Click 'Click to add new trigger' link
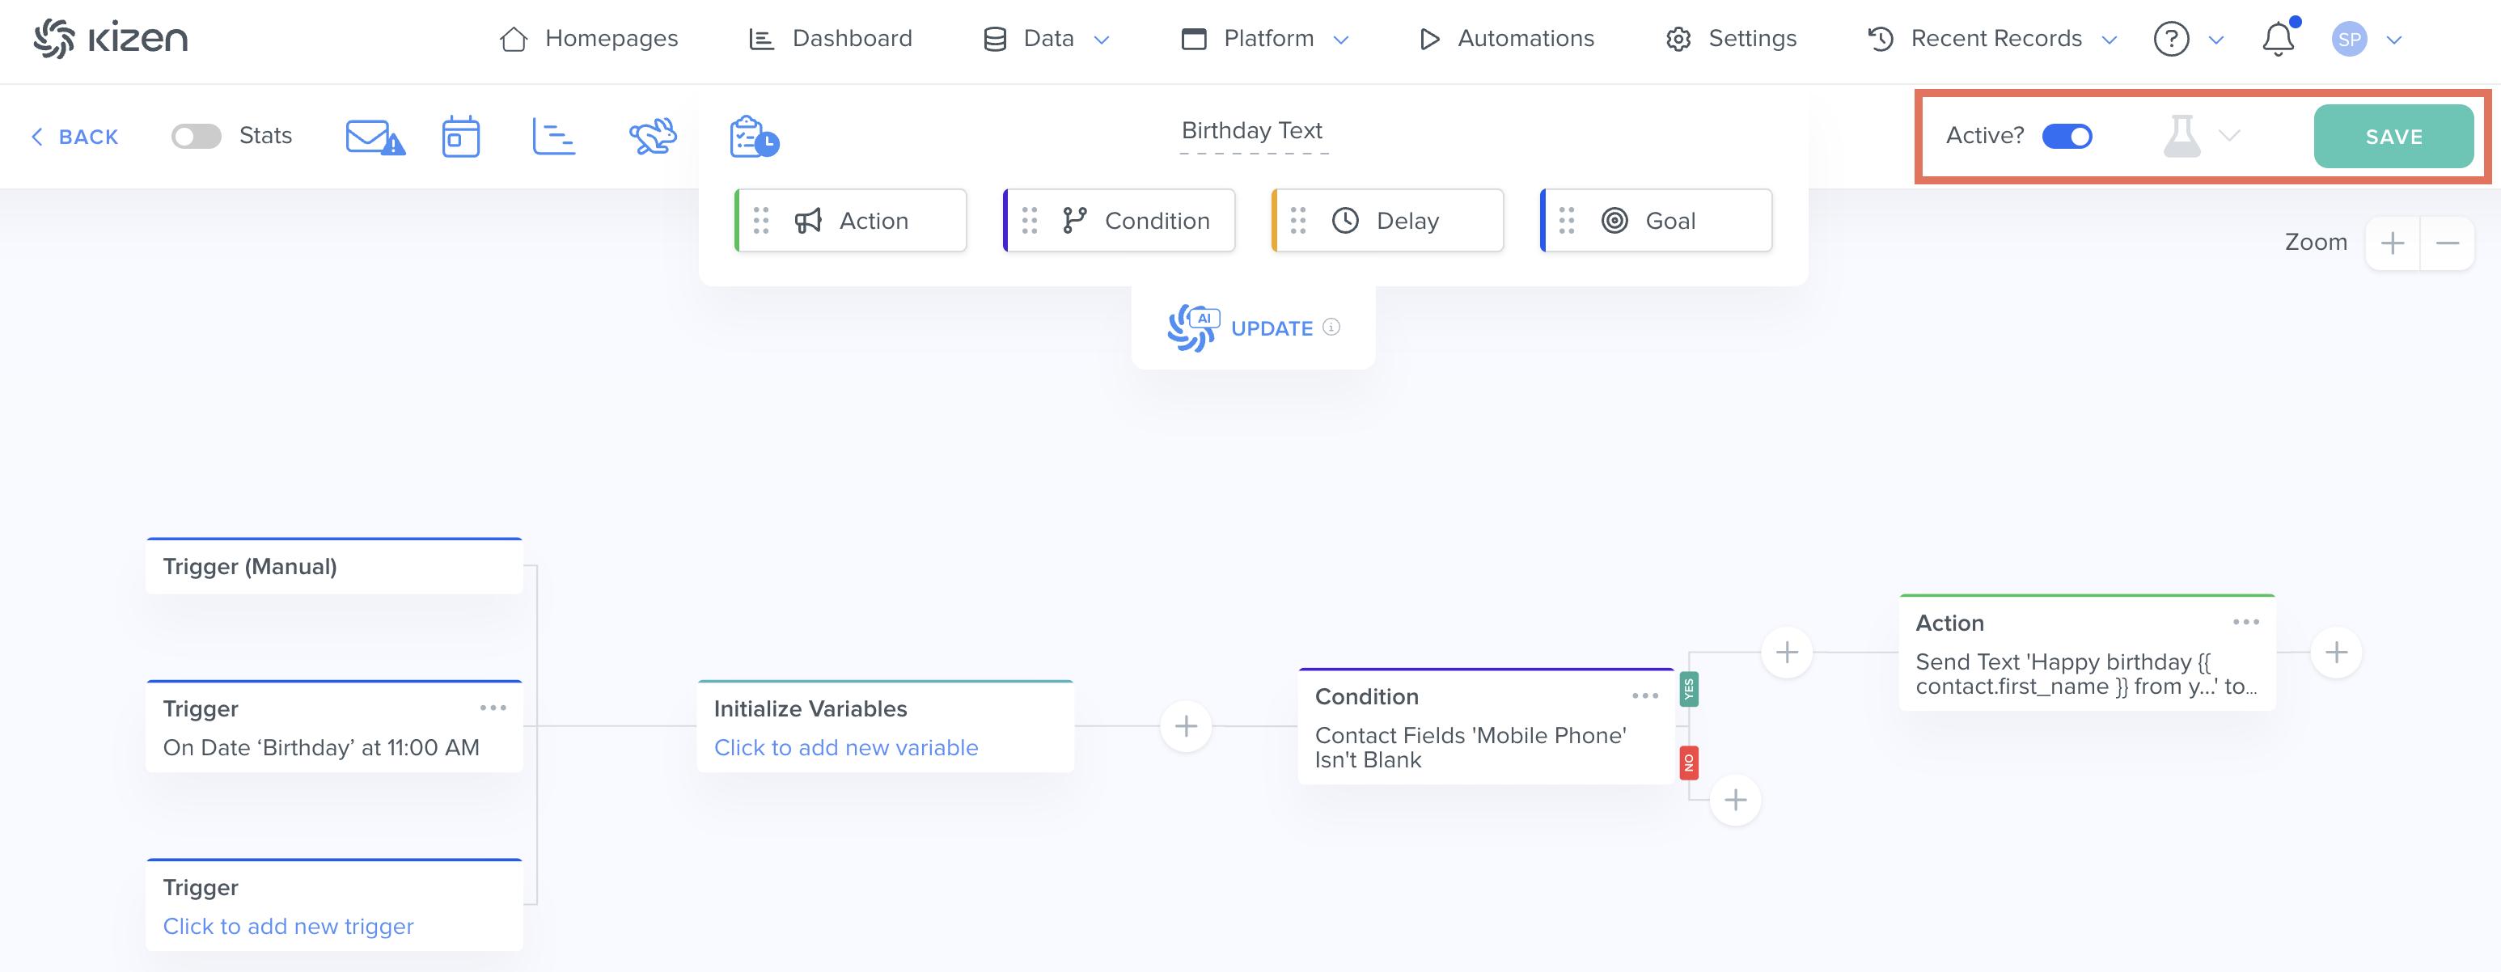 coord(288,927)
